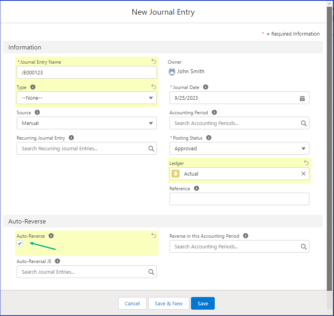The image size is (334, 316).
Task: Click the calendar icon in Journal Date
Action: (x=302, y=98)
